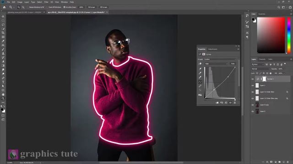Select the Brush tool
Screen dimensions: 293x164
pos(3,49)
